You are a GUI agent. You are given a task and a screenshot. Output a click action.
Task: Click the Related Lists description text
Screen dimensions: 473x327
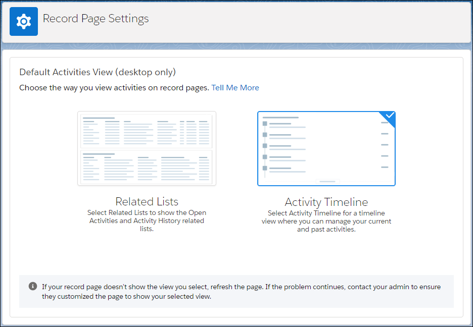tap(147, 221)
